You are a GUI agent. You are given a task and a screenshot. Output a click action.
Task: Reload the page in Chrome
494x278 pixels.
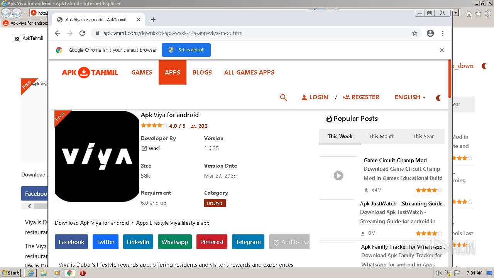[82, 33]
